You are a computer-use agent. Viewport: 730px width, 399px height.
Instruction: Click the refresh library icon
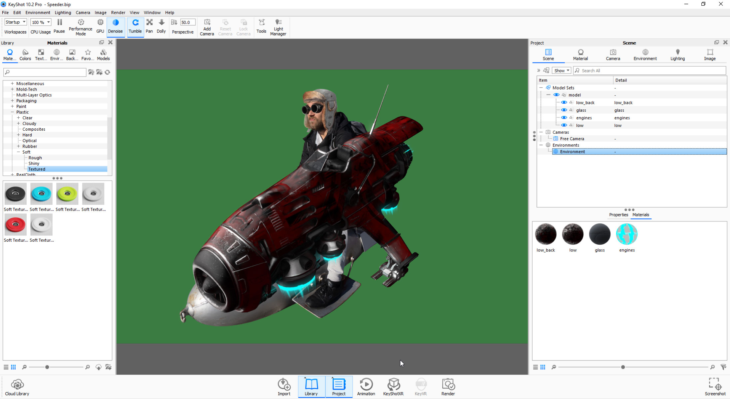point(108,72)
